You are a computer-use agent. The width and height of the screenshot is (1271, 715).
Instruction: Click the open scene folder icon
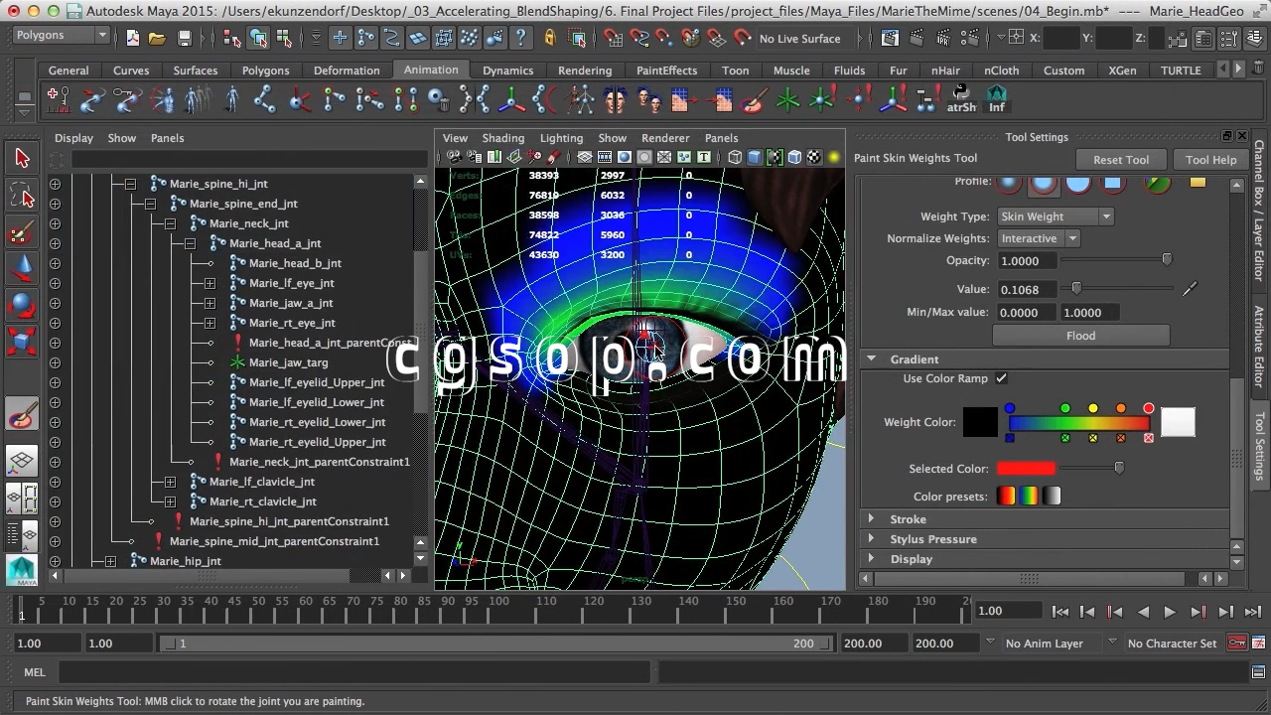[x=157, y=39]
